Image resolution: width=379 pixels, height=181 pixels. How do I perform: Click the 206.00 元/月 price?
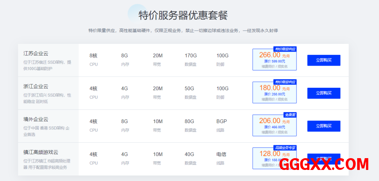270,121
